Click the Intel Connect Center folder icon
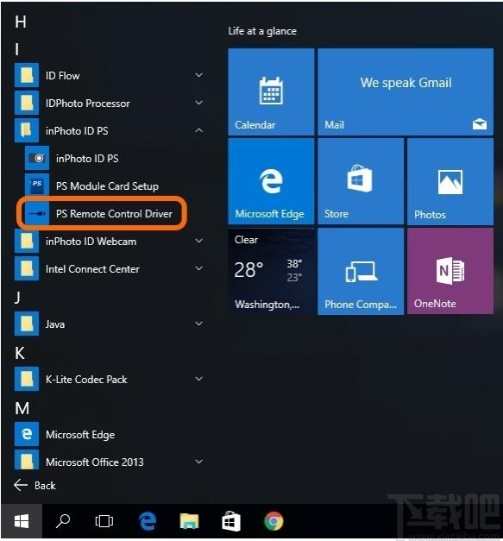503x541 pixels. (x=27, y=269)
